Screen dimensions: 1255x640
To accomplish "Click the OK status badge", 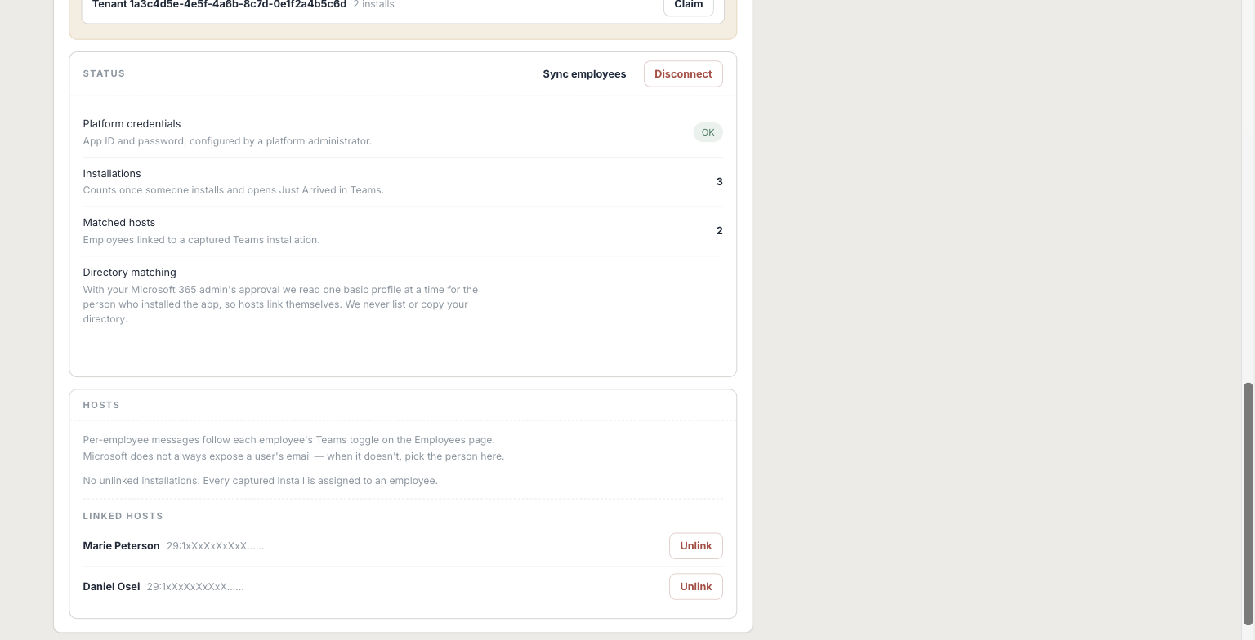I will [x=708, y=132].
